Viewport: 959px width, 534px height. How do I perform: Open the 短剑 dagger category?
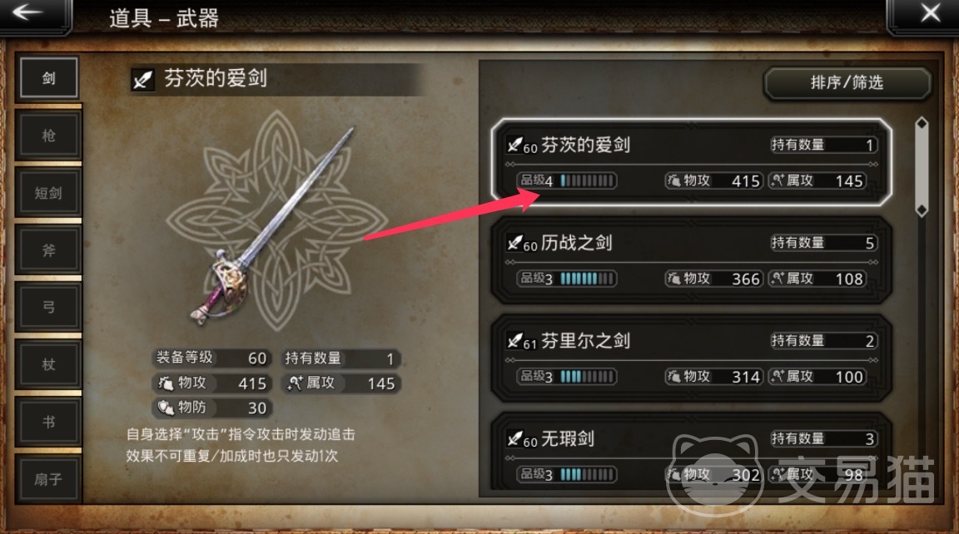[x=49, y=193]
